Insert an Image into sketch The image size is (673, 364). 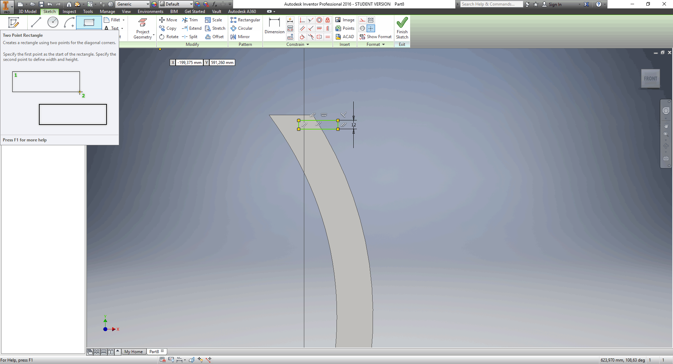point(345,20)
